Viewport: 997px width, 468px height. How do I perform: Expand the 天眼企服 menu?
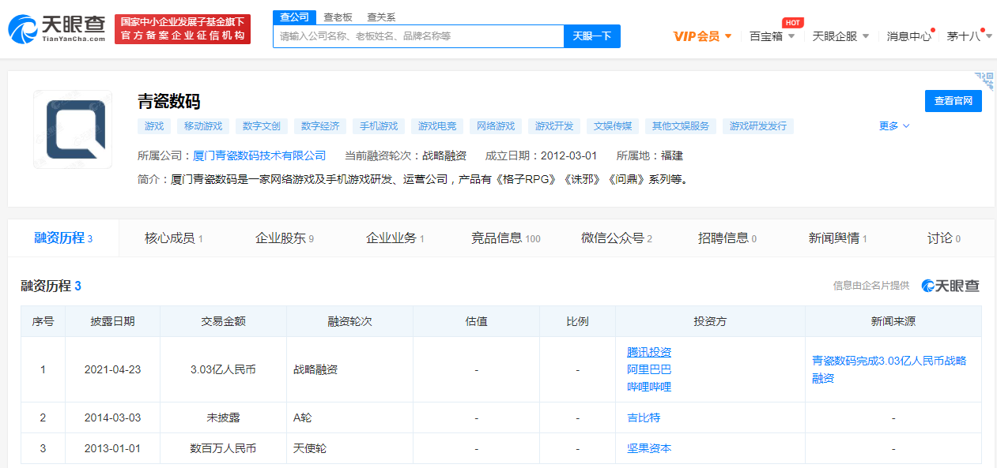click(x=840, y=36)
